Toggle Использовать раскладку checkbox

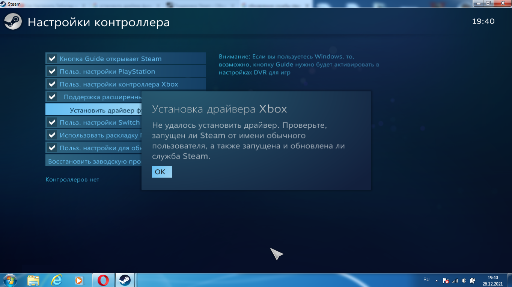[52, 135]
